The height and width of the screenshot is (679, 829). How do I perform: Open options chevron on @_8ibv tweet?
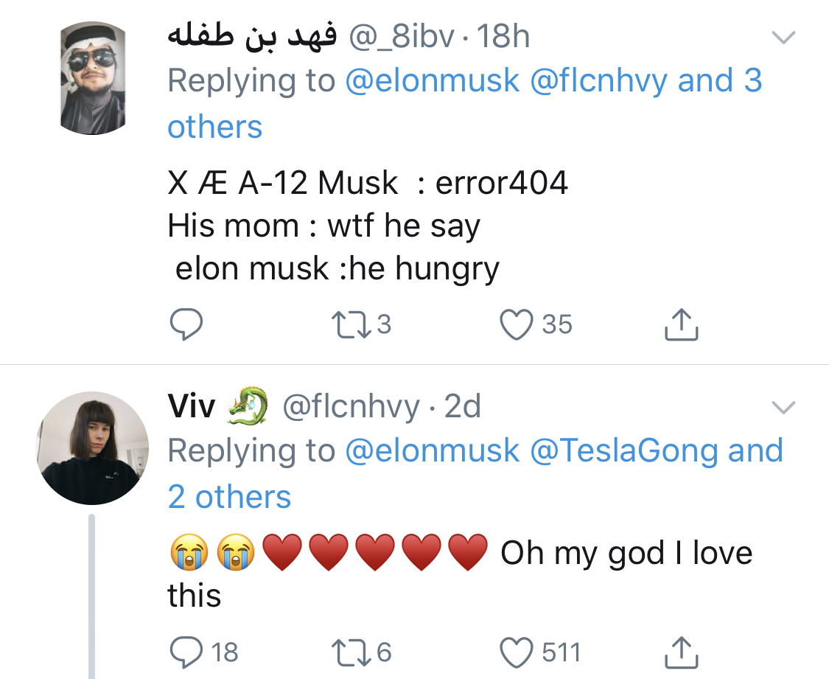pyautogui.click(x=783, y=38)
